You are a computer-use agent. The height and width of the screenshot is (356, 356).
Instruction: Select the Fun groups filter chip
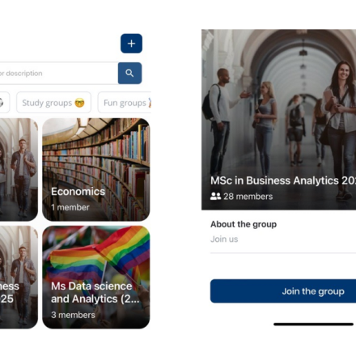[125, 103]
